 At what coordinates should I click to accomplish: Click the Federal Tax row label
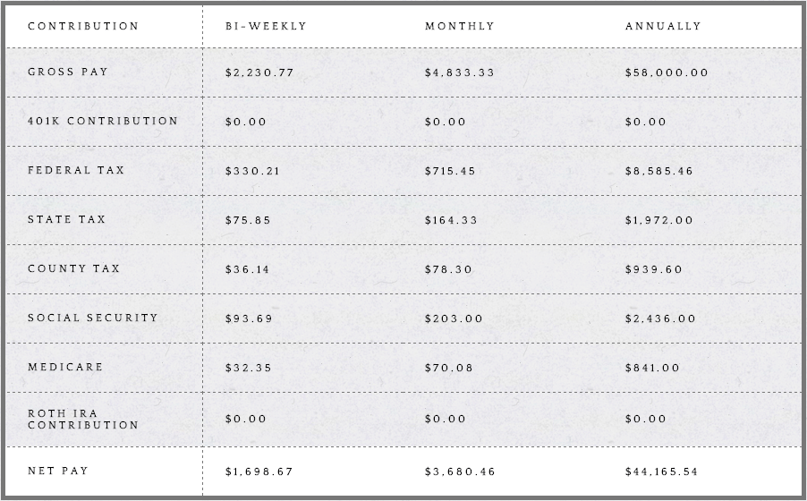76,171
